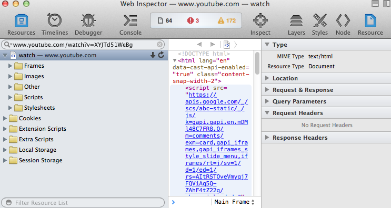Viewport: 391px width, 208px height.
Task: Click the Document Resource Type value
Action: [321, 66]
